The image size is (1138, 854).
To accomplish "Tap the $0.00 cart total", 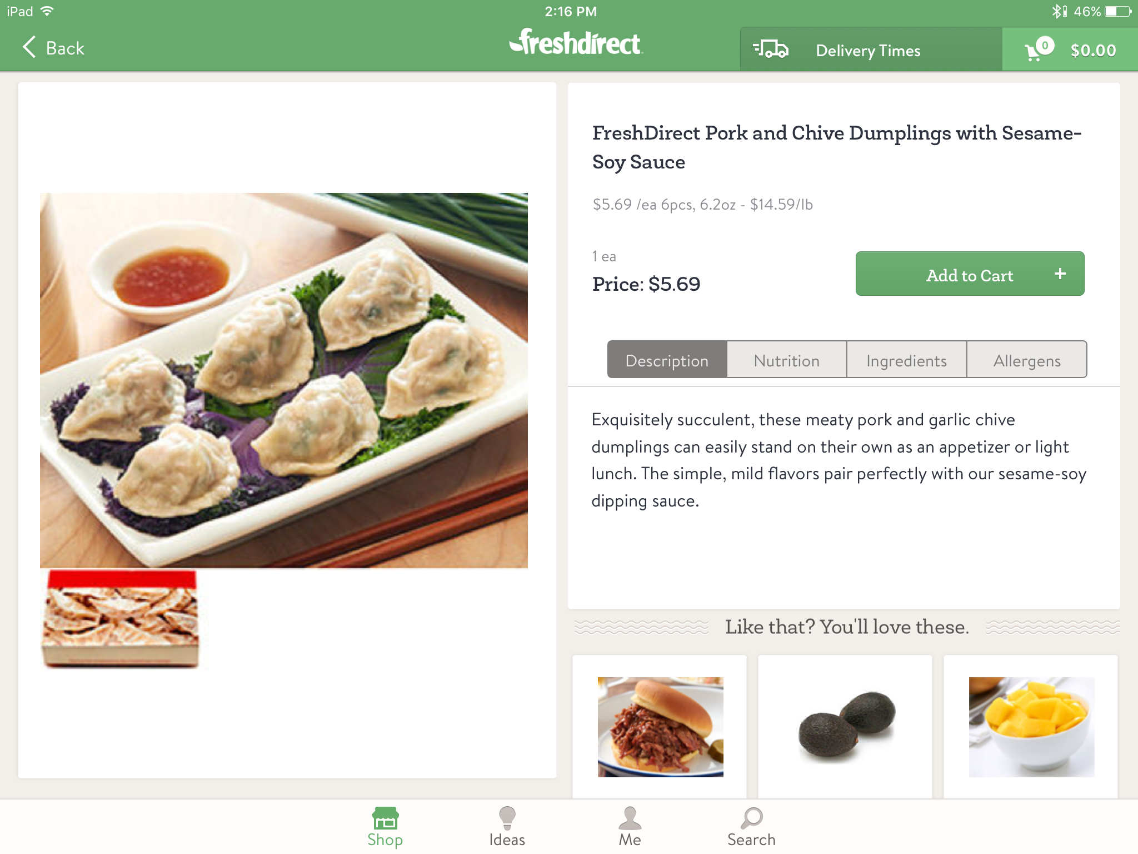I will click(x=1093, y=51).
